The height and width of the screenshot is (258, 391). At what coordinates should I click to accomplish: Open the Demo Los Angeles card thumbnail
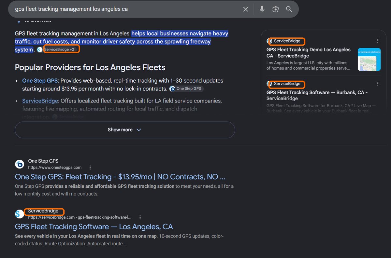(369, 60)
